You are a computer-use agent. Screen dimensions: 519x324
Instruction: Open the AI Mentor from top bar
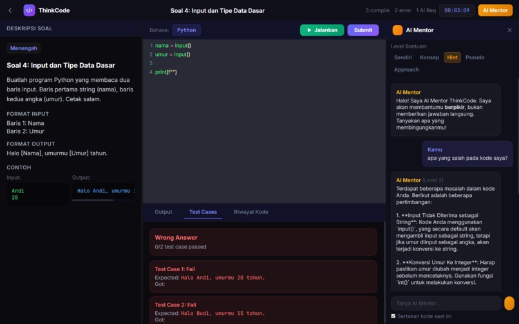pos(495,10)
